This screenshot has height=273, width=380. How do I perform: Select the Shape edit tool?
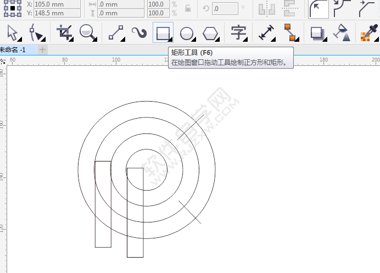37,34
